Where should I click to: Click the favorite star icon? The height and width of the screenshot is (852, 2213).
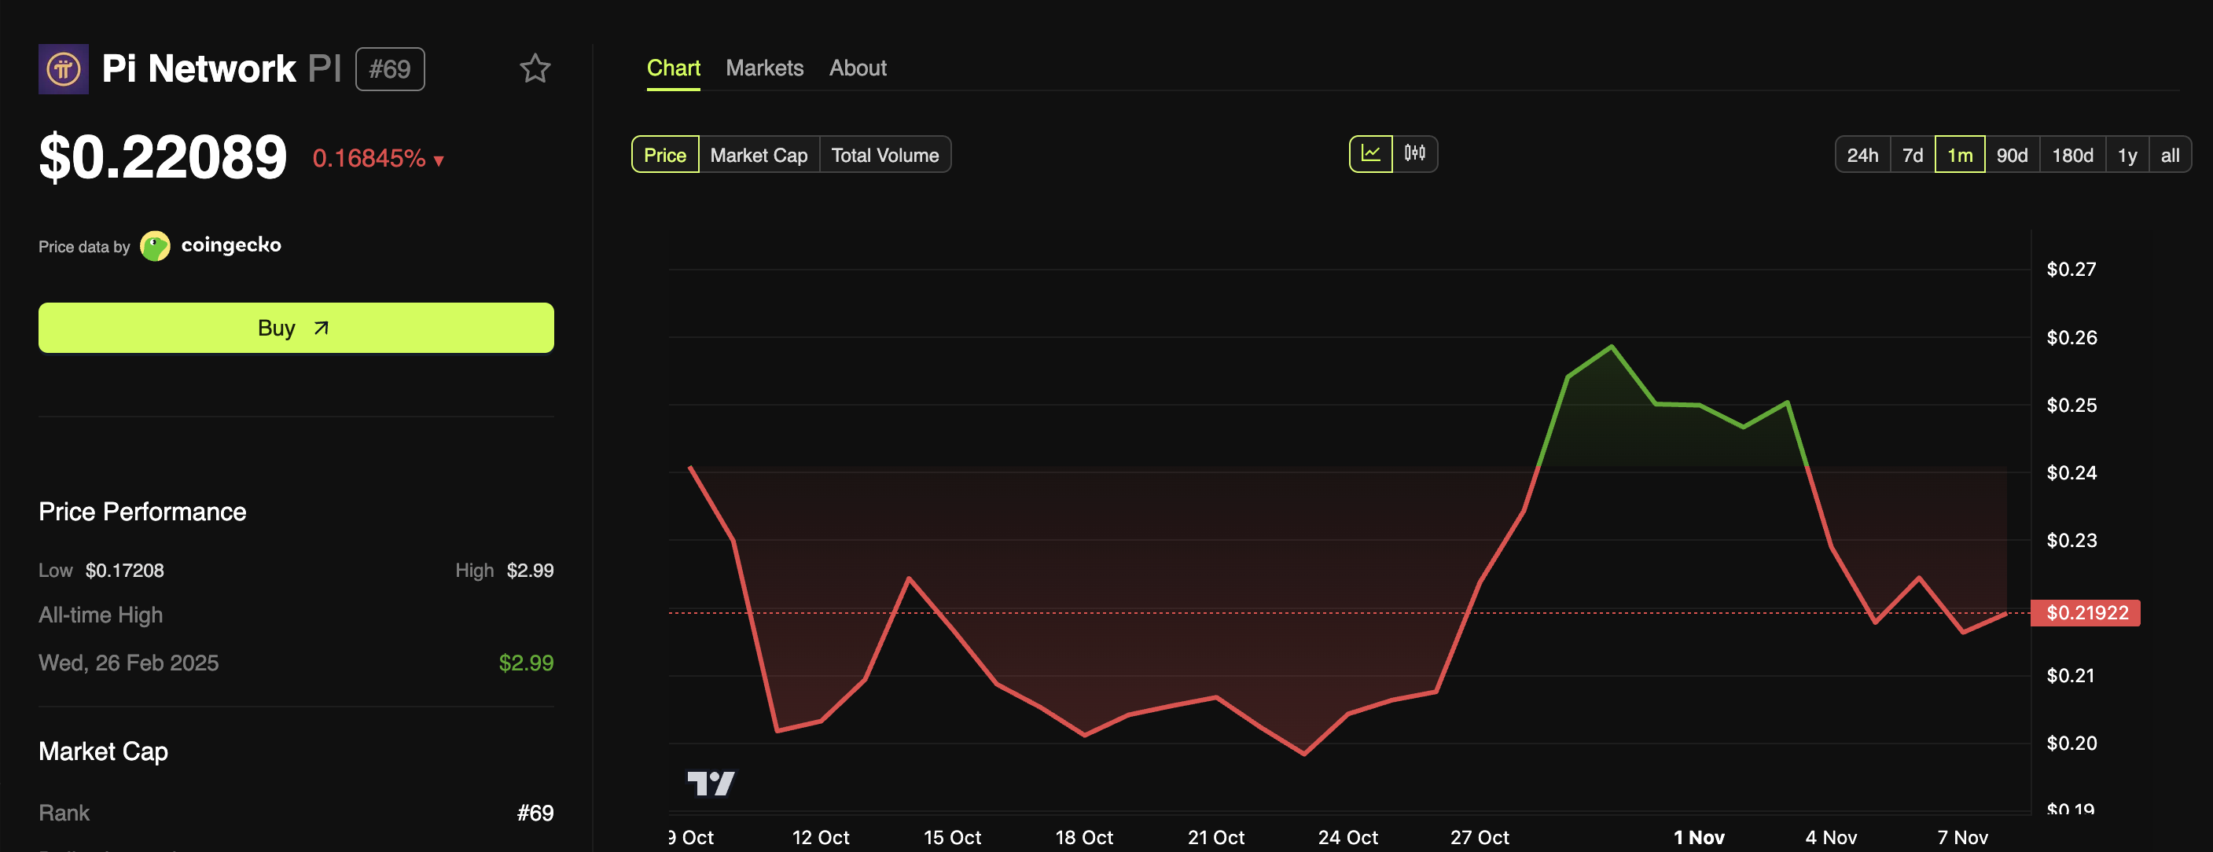(x=535, y=68)
